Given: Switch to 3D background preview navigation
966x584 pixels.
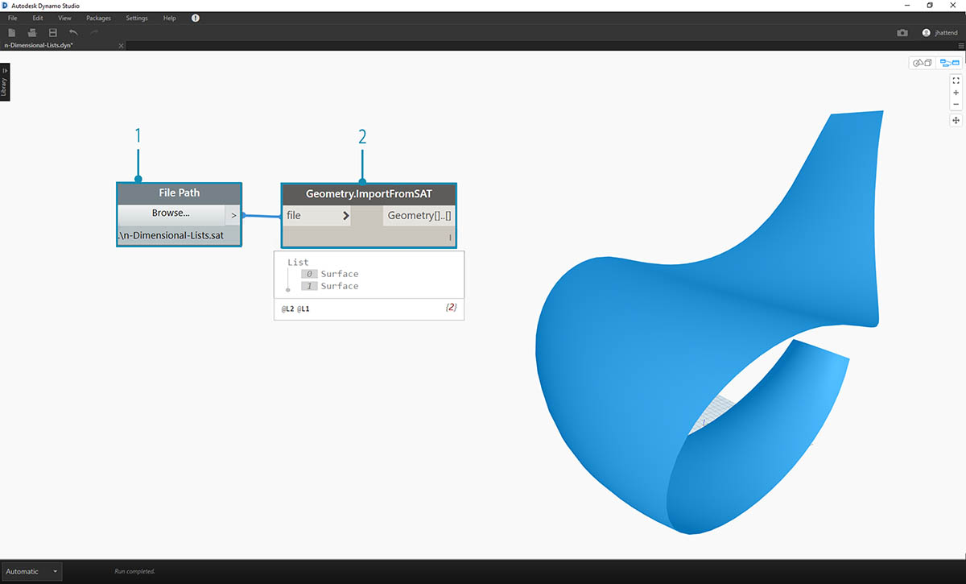Looking at the screenshot, I should tap(923, 63).
